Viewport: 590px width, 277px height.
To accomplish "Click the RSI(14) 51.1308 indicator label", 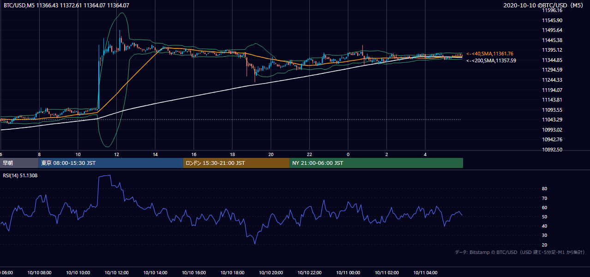I will click(x=20, y=175).
